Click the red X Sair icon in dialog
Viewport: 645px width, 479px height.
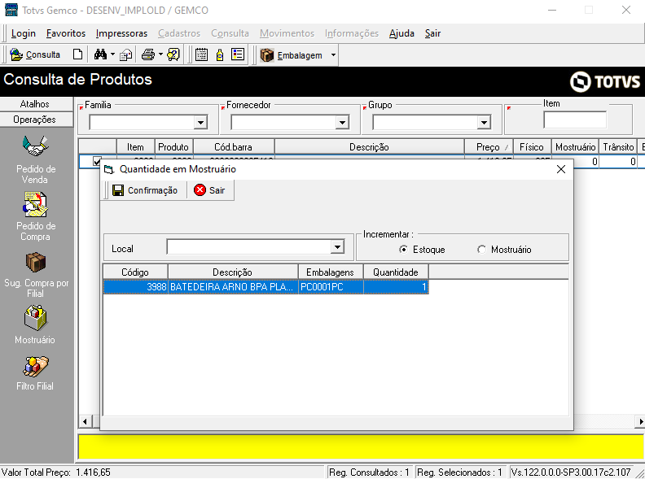[x=200, y=189]
